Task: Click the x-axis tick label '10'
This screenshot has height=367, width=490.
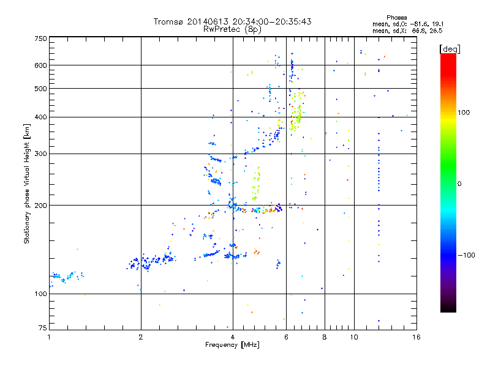Action: [x=354, y=337]
